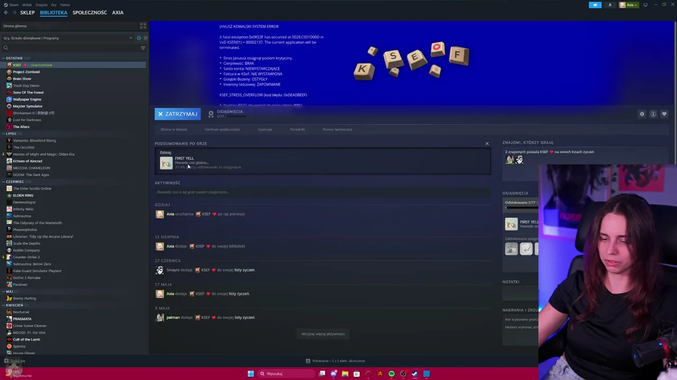Select Project Zomboid in library list
Viewport: 677px width, 380px height.
click(26, 72)
